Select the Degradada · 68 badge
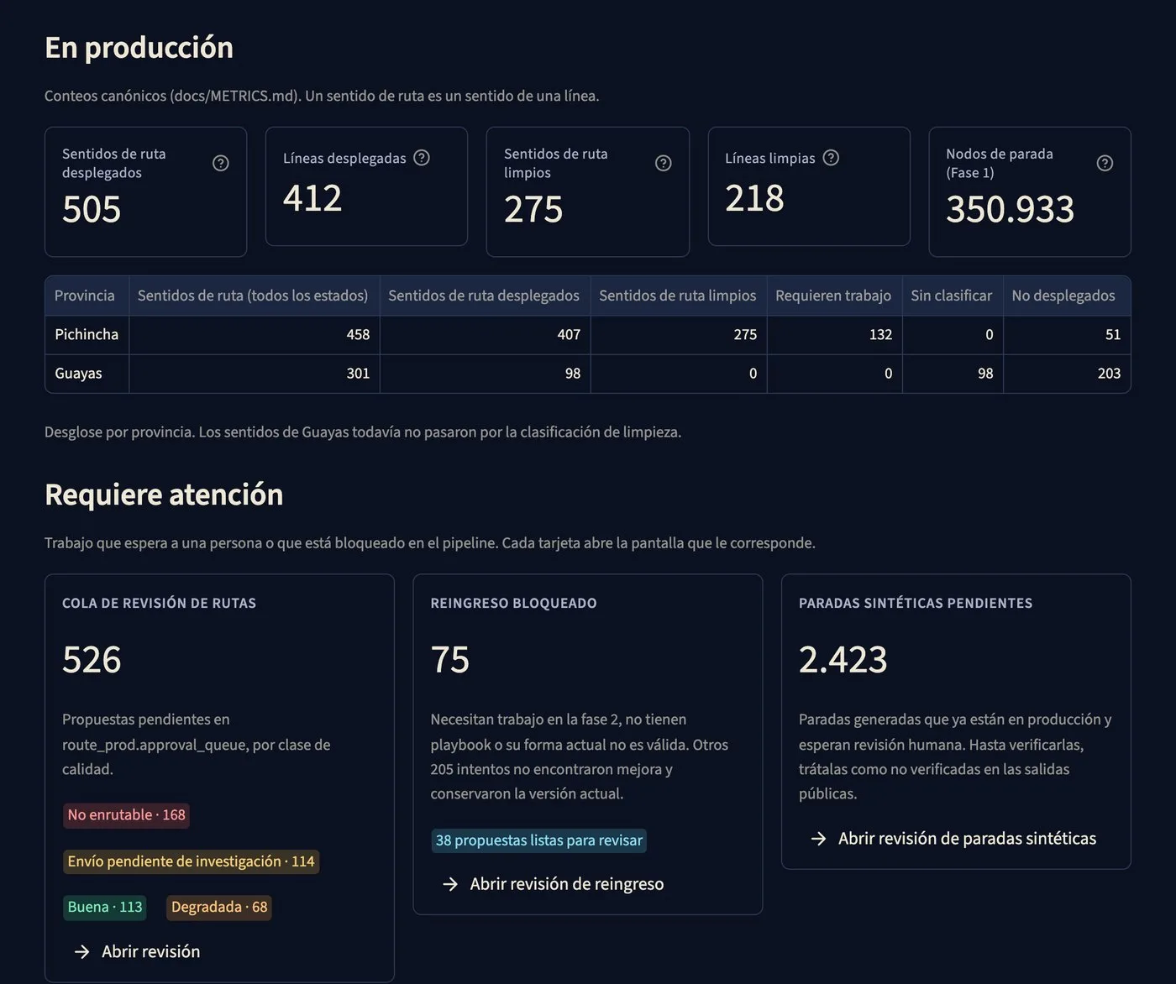This screenshot has height=984, width=1176. click(219, 908)
